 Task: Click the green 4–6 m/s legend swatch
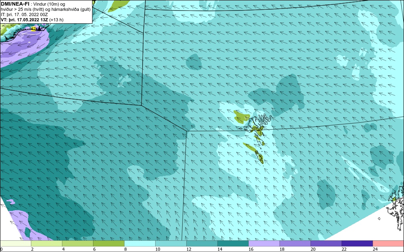click(x=78, y=244)
